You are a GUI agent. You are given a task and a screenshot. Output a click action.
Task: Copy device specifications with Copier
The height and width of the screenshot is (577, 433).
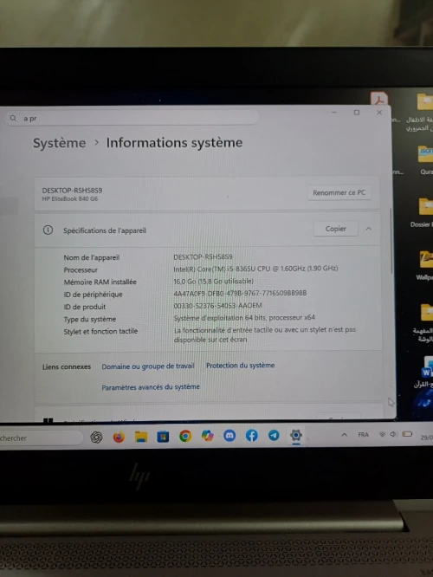tap(335, 229)
